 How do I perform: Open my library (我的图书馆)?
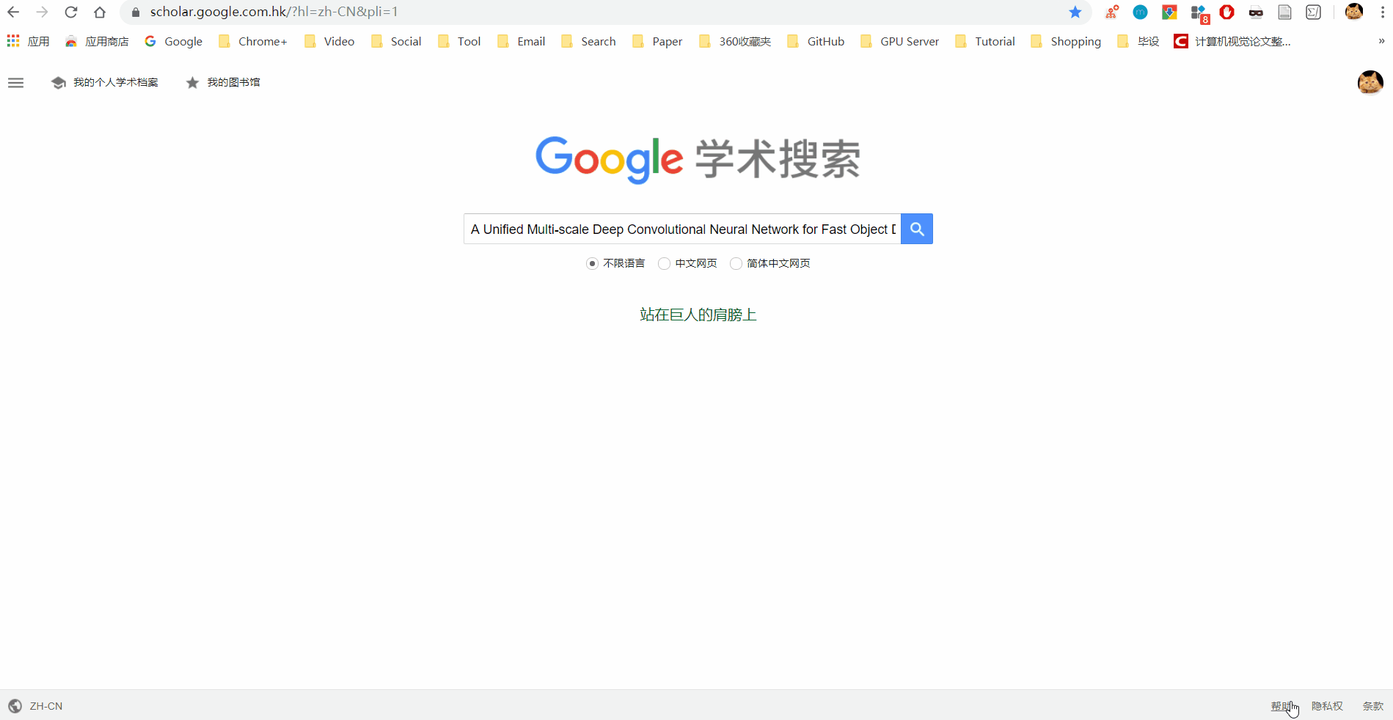click(x=223, y=82)
